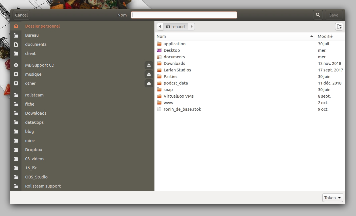Open the Downloads folder in the file list
Screen dimensions: 356x216
[174, 63]
